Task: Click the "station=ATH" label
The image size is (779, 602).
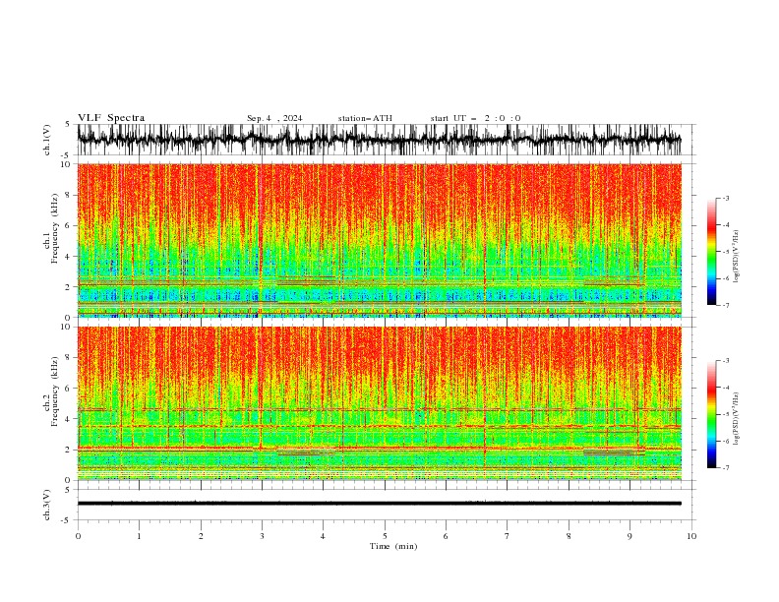Action: point(365,118)
